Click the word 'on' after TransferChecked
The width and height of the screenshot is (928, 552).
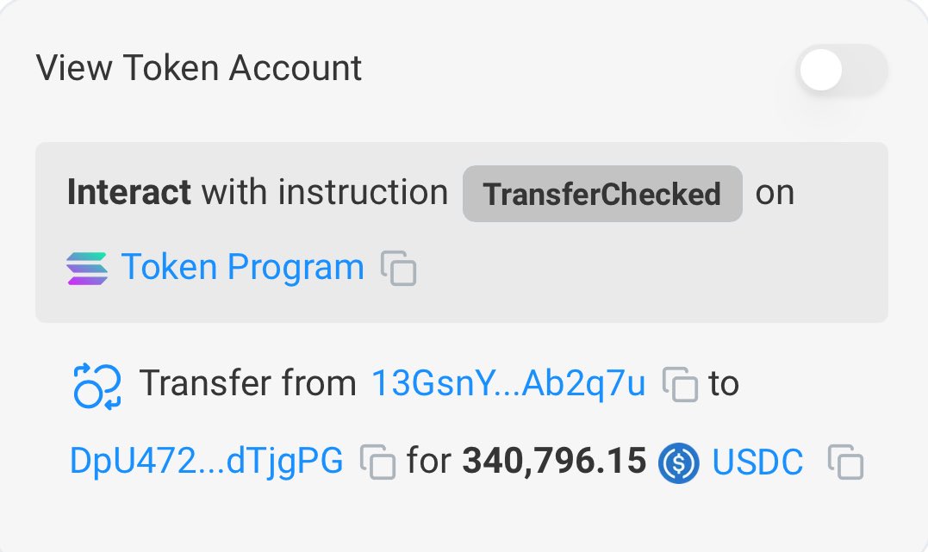click(775, 193)
